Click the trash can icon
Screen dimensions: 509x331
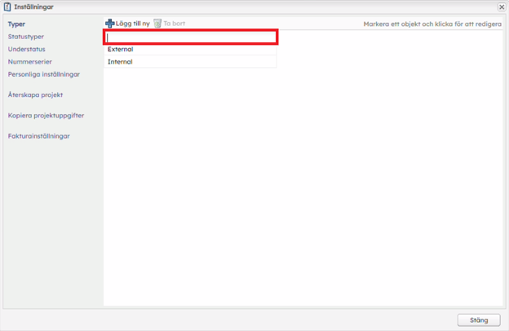157,24
